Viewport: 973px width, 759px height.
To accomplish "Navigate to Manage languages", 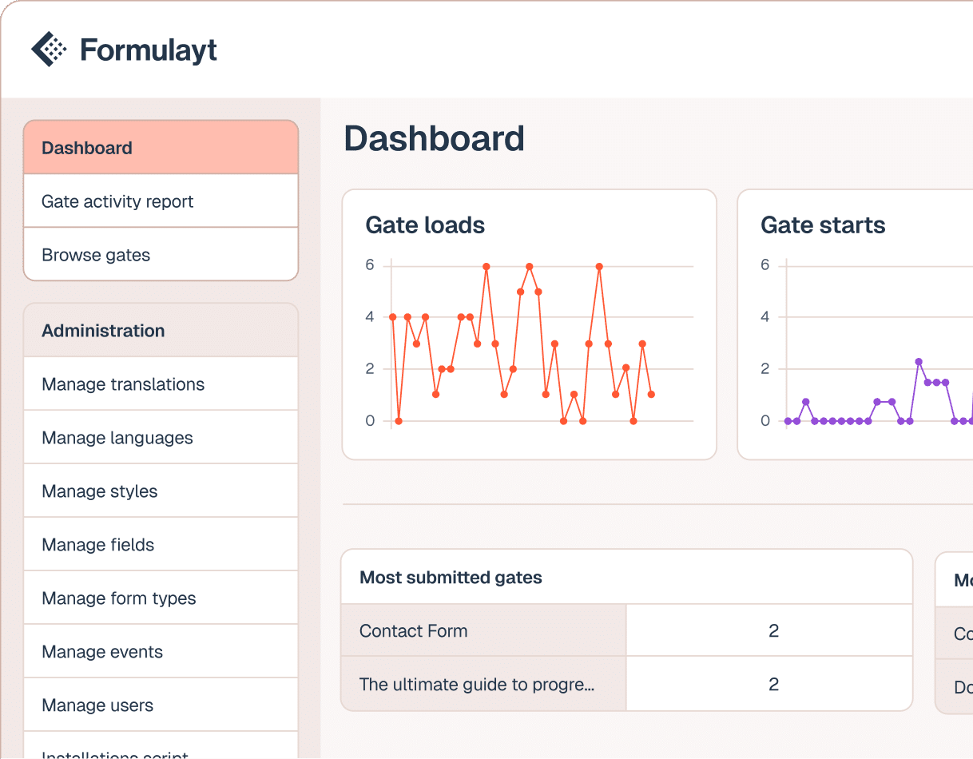I will point(161,438).
